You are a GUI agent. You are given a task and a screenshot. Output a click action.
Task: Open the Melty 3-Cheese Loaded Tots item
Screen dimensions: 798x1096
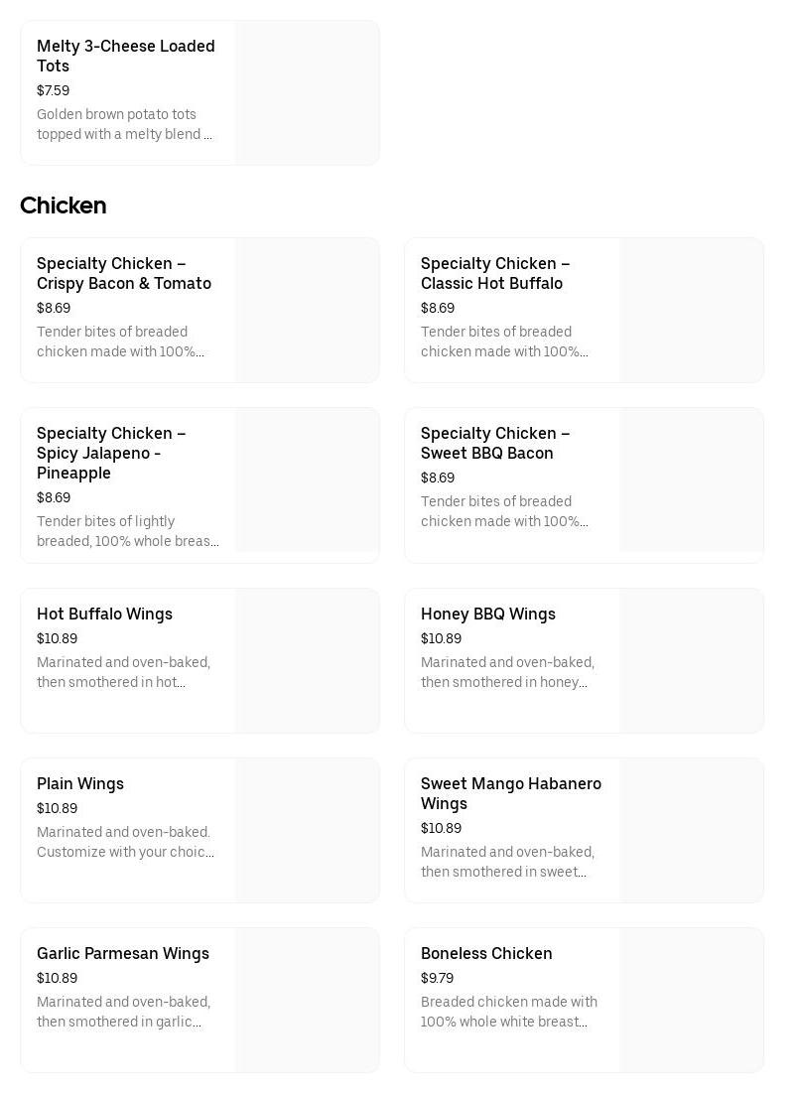(126, 57)
